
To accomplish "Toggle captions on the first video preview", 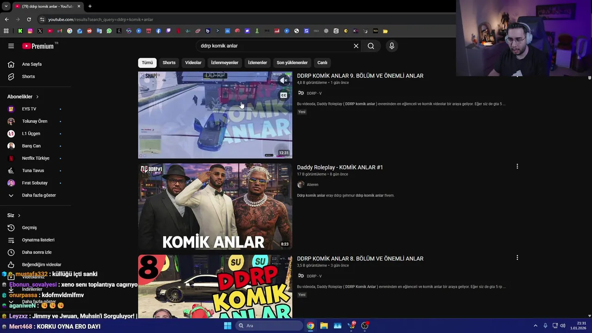I will 284,95.
